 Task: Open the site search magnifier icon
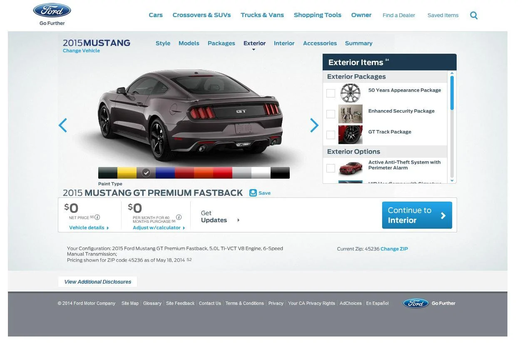coord(474,15)
